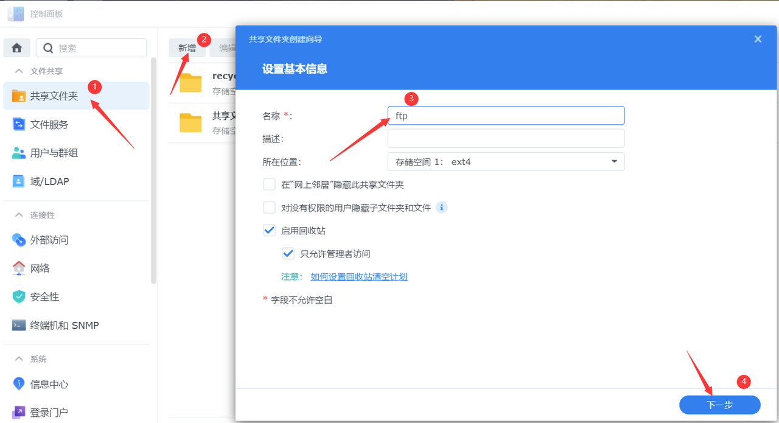
Task: Click the 下一步 button
Action: tap(719, 405)
